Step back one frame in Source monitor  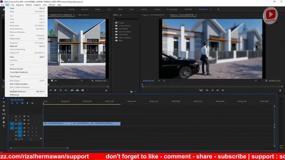pos(50,90)
